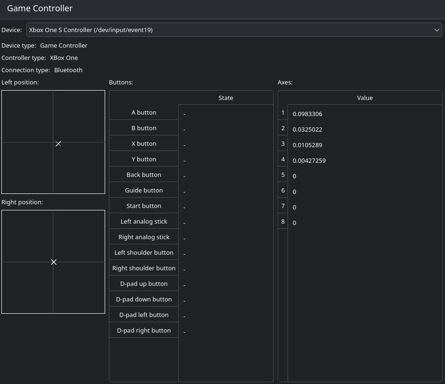This screenshot has height=384, width=445.
Task: Select the Guide button row
Action: (144, 191)
